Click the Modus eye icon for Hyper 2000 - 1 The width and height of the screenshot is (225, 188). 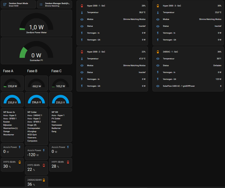(x=82, y=19)
